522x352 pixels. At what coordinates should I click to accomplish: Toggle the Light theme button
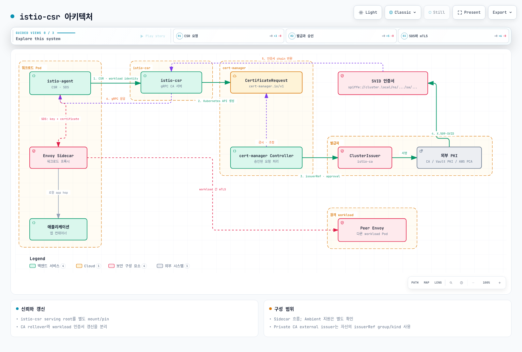(x=368, y=12)
